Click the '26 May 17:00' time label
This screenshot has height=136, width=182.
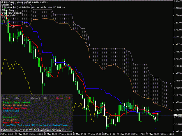[x=51, y=134]
